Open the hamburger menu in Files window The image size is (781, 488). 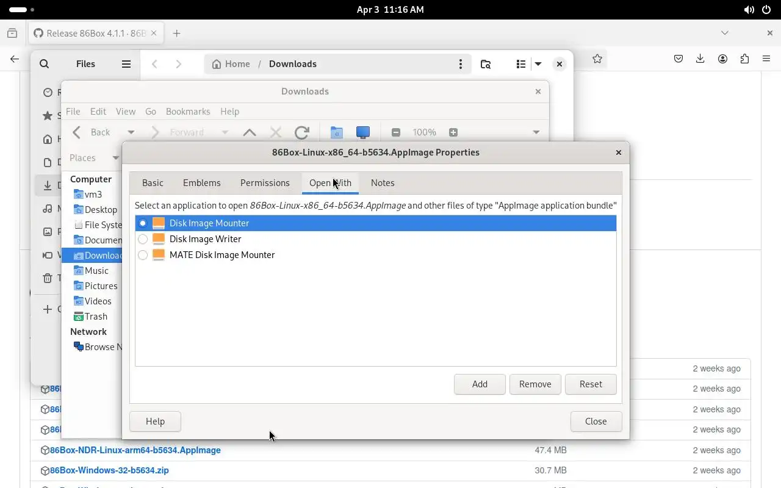pyautogui.click(x=126, y=64)
